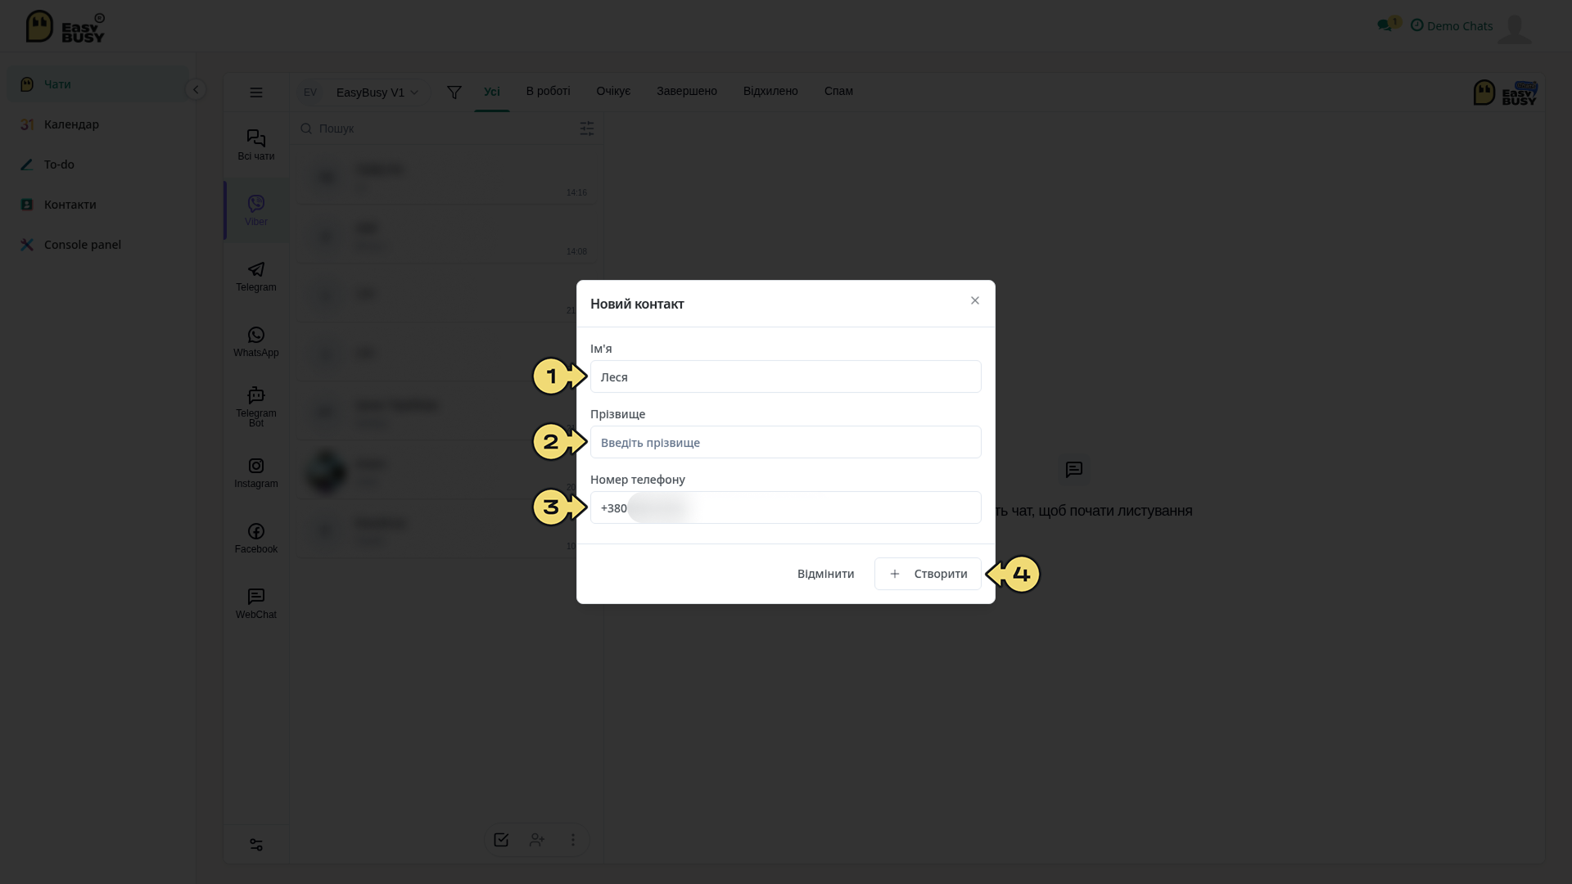Open 'Контакти' in the left menu

coord(97,205)
